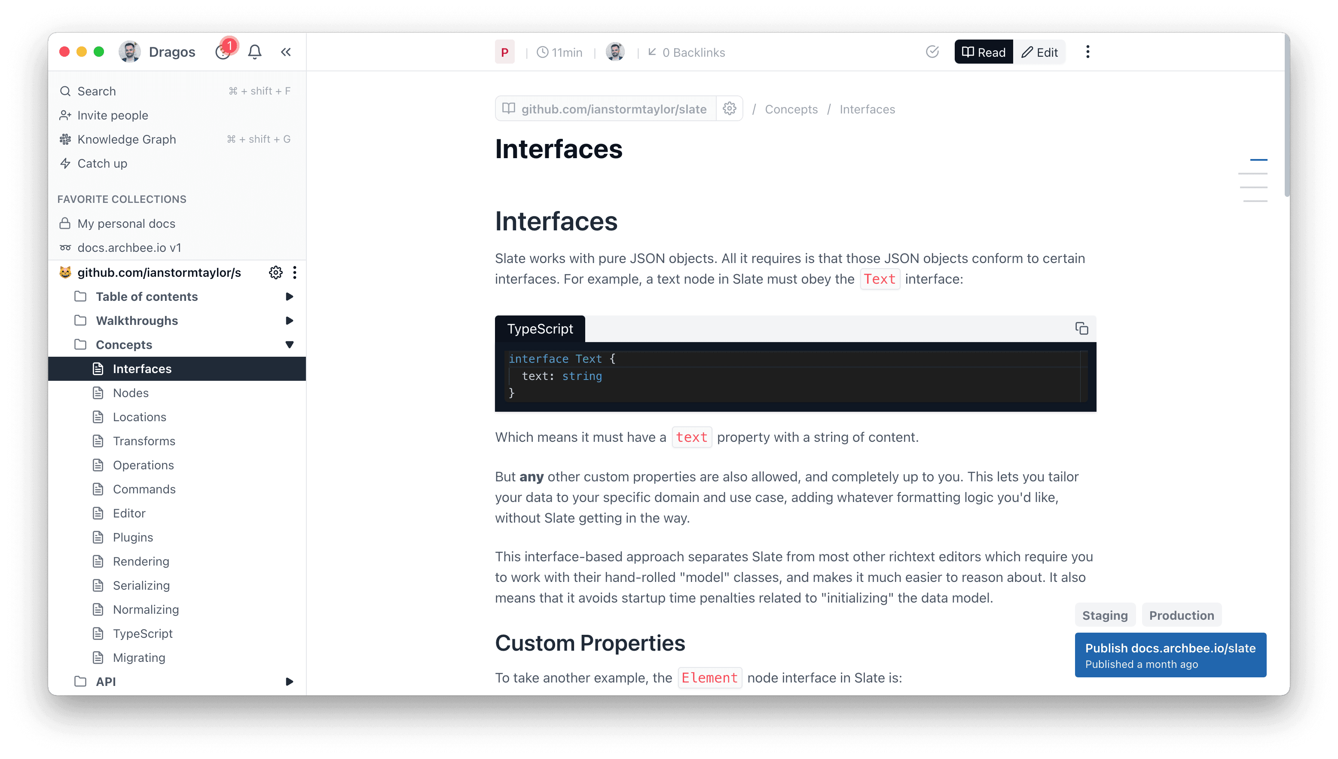
Task: Open the three-dot document options menu
Action: pos(1088,52)
